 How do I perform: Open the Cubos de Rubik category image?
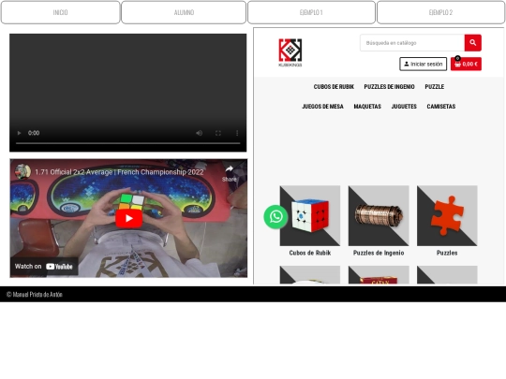click(x=310, y=215)
